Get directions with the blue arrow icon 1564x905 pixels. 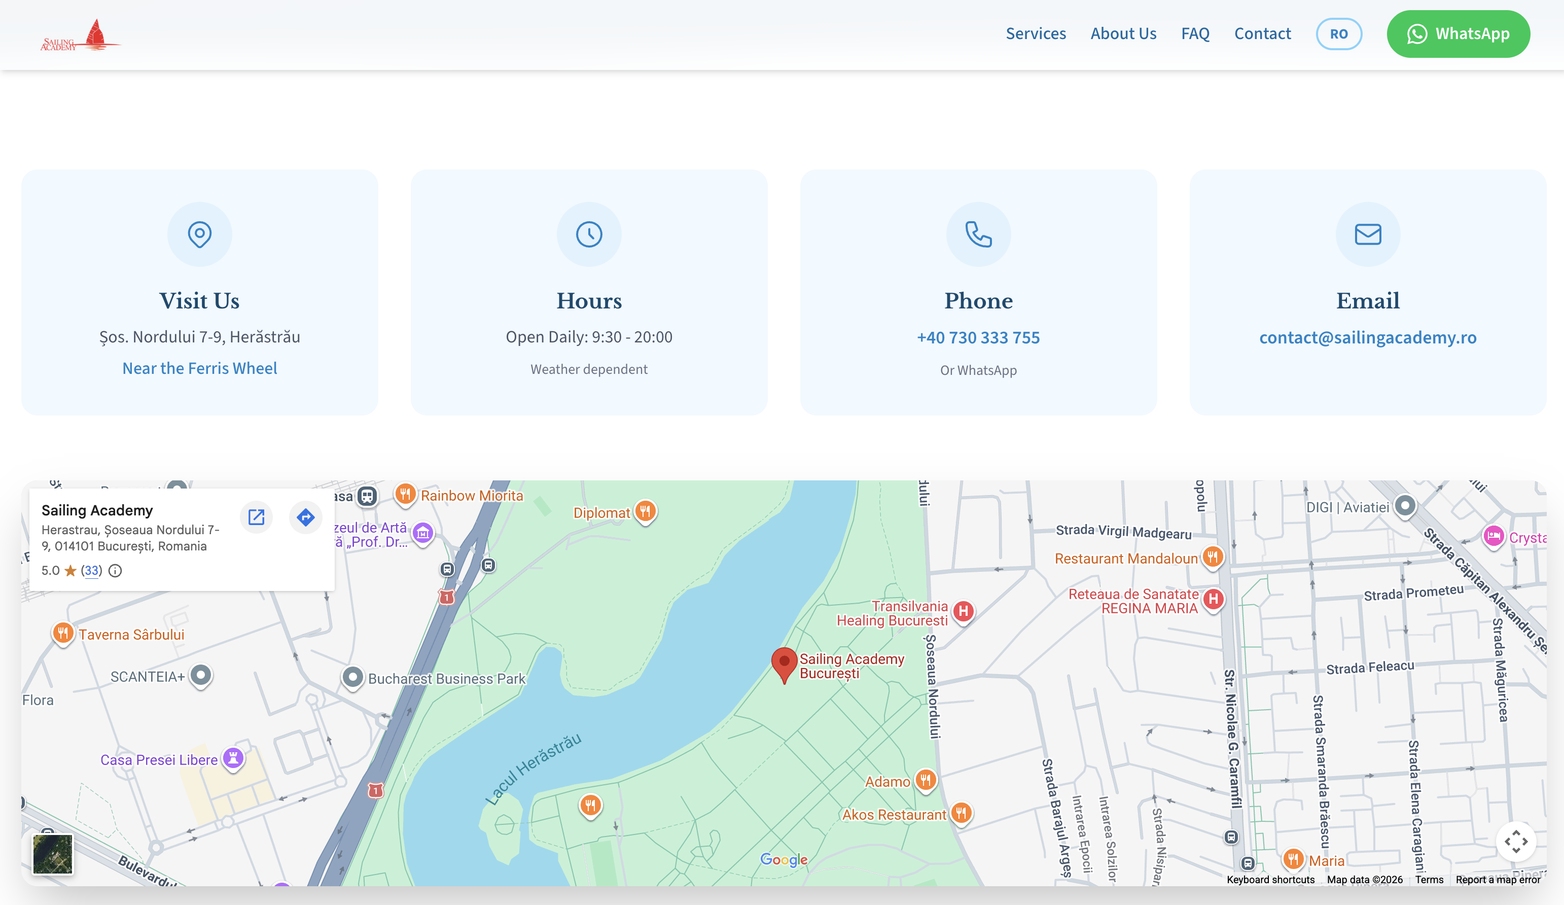tap(305, 517)
